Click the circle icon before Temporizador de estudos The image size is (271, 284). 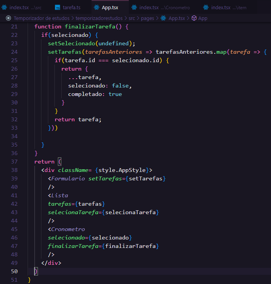click(x=8, y=18)
